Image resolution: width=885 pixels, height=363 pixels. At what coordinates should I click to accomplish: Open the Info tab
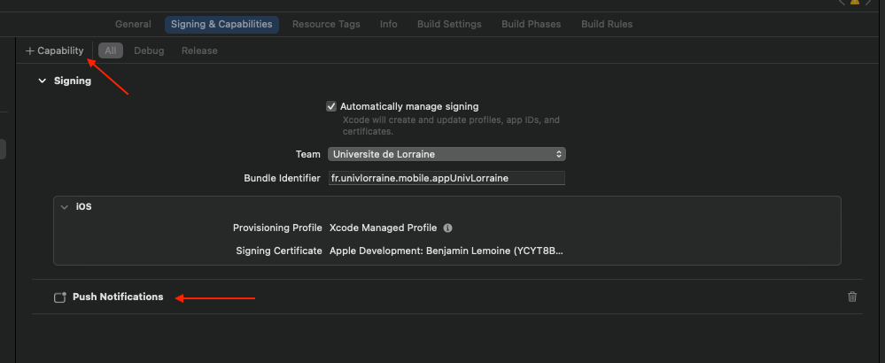389,24
